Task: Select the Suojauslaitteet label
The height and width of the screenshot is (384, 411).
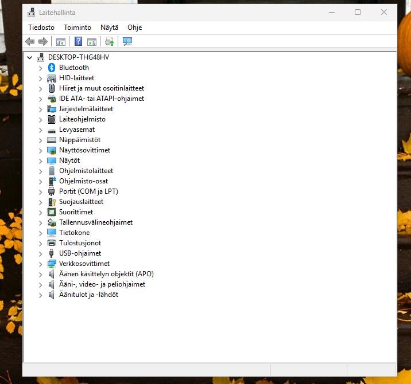Action: click(x=82, y=202)
